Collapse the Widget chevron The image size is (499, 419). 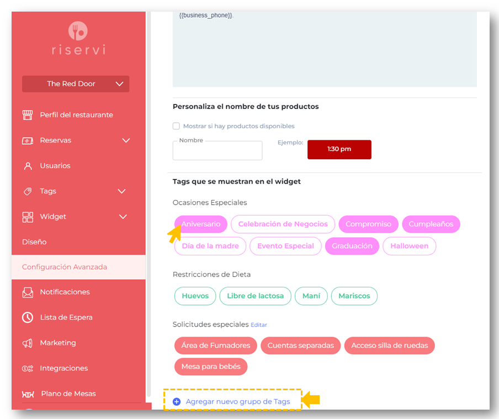point(123,217)
